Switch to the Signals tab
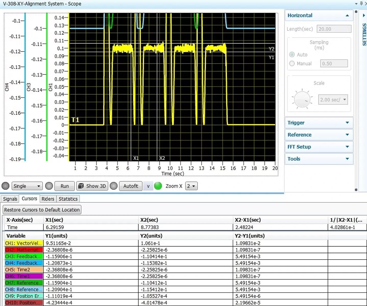This screenshot has height=306, width=367. click(x=10, y=199)
